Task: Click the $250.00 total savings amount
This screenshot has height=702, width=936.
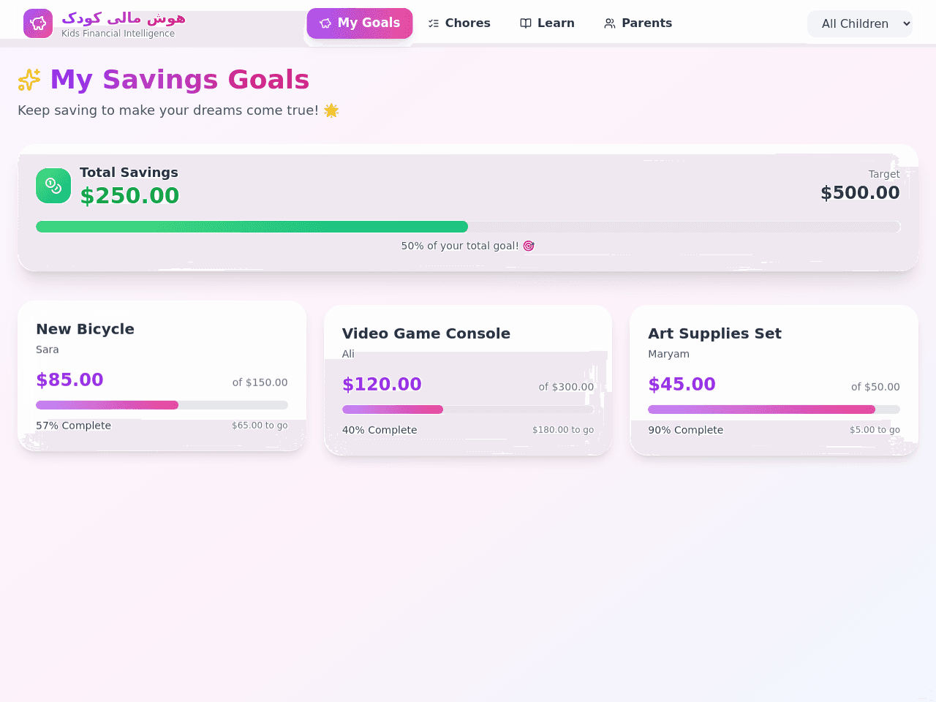Action: click(129, 195)
